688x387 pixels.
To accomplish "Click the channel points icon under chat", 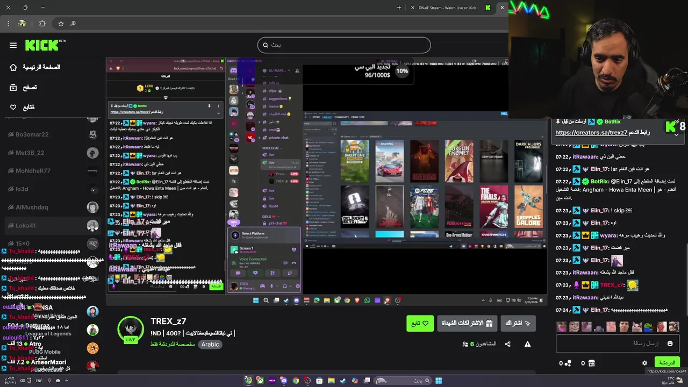I will pyautogui.click(x=568, y=363).
